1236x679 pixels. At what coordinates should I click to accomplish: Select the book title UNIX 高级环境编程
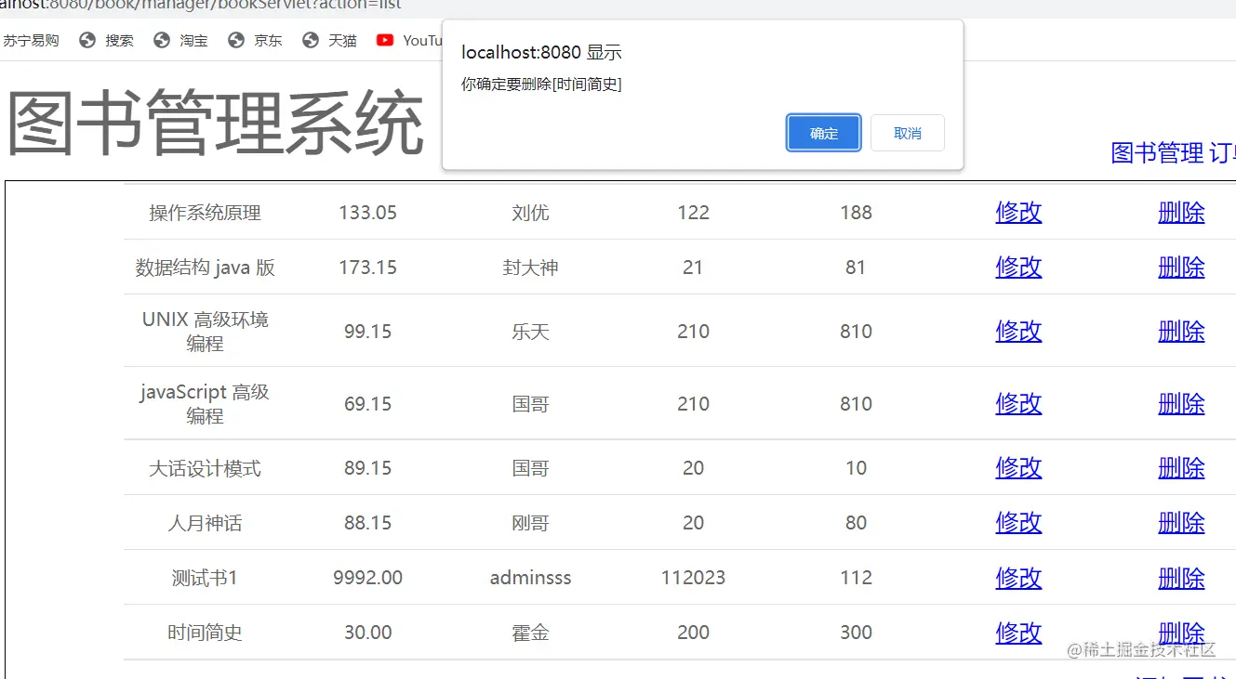point(205,332)
